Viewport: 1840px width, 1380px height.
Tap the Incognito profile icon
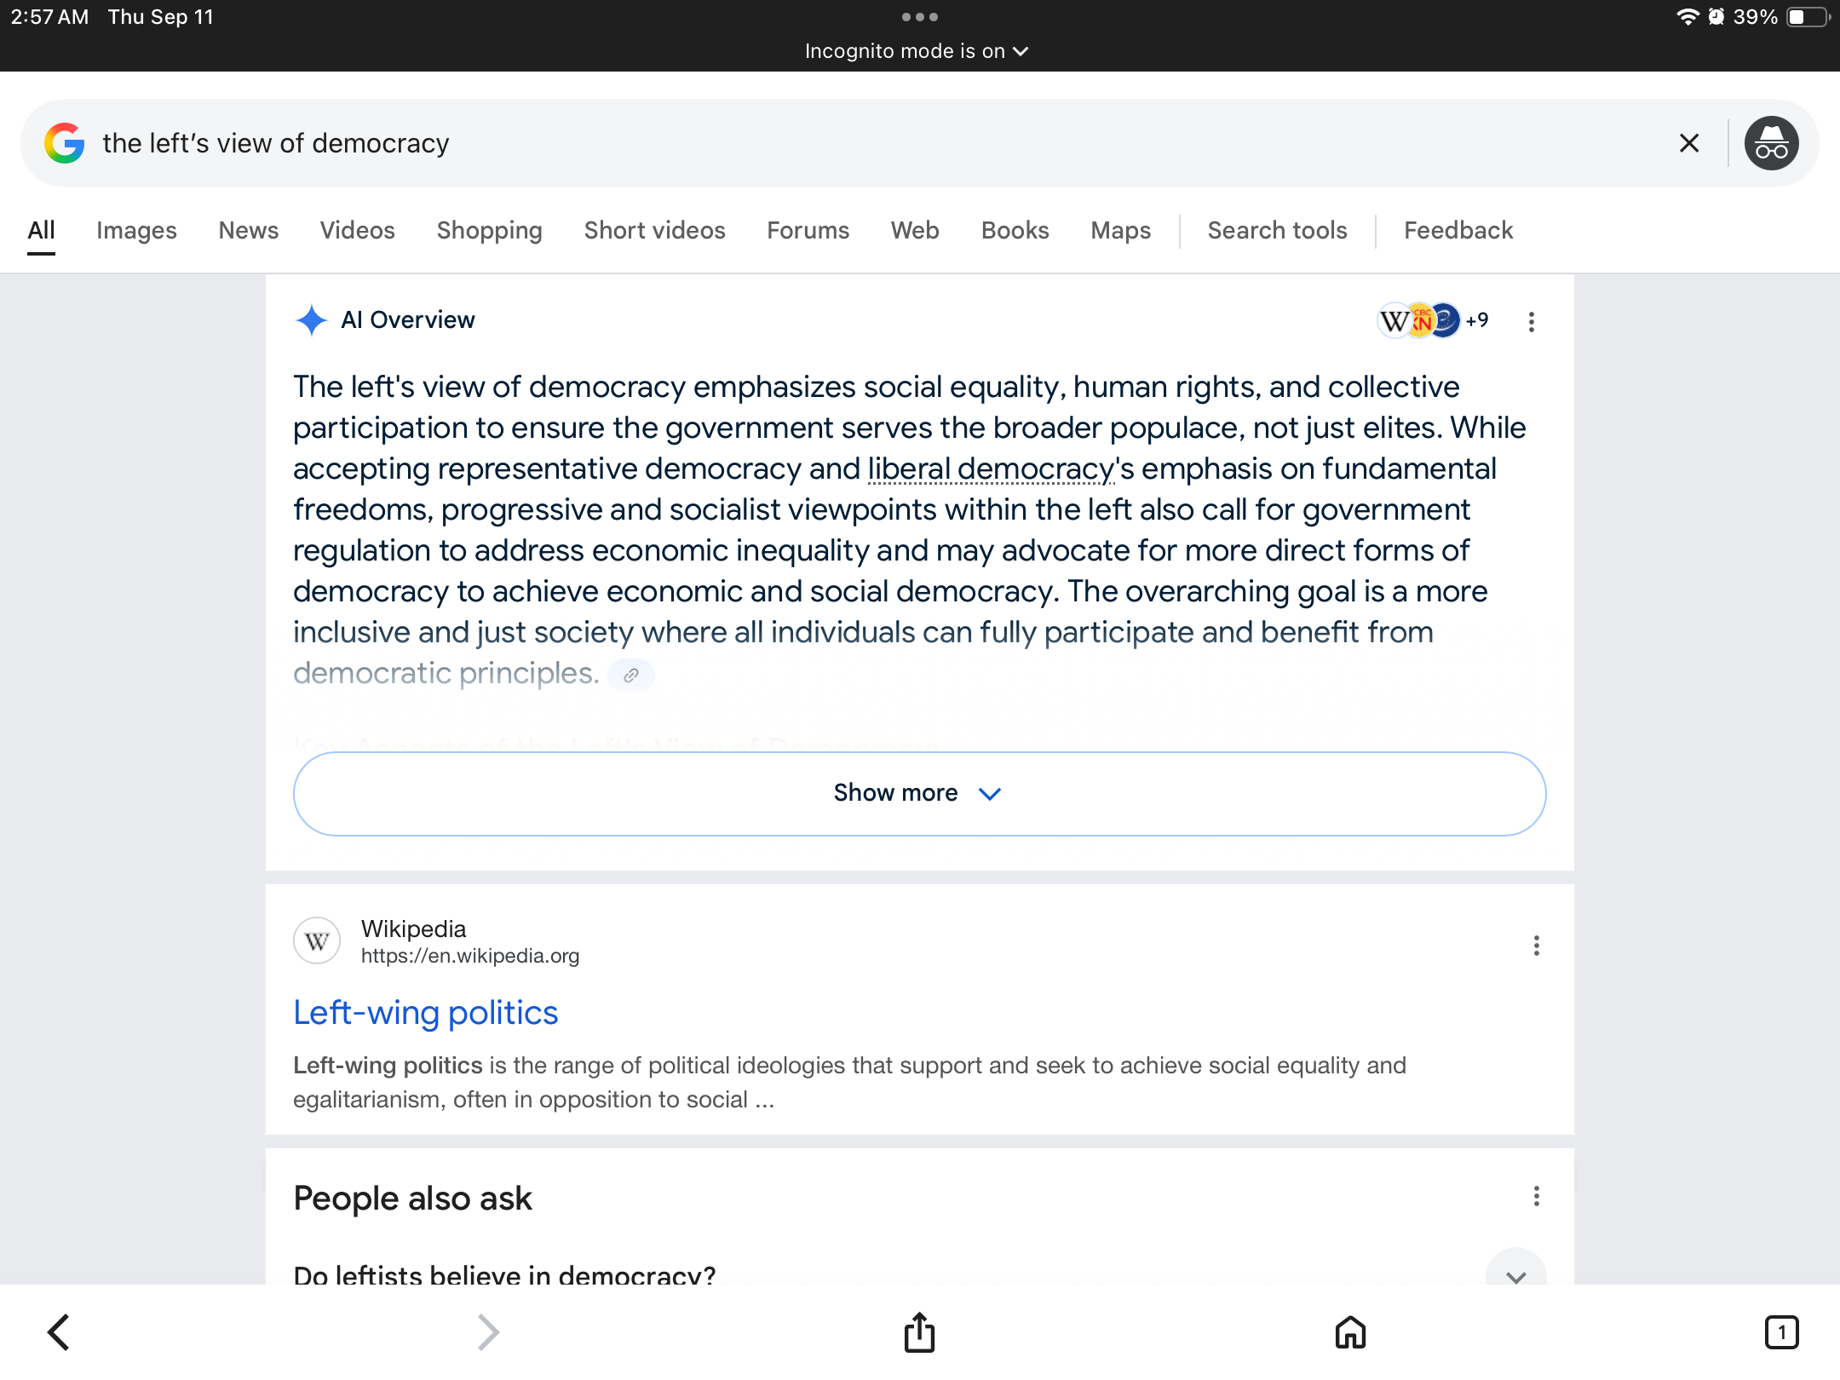(1771, 143)
